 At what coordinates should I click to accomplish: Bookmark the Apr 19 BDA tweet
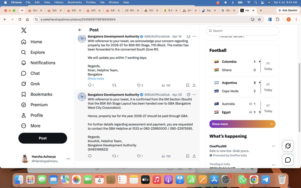pos(188,85)
